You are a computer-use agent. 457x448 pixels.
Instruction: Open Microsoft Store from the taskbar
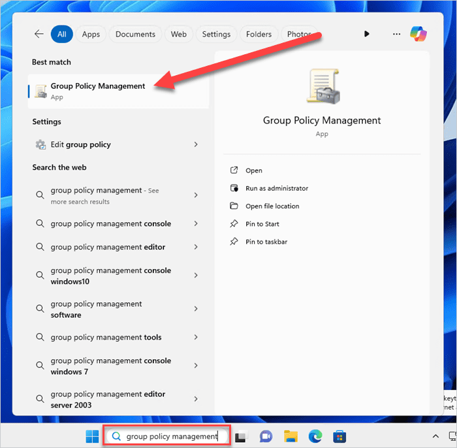click(339, 436)
